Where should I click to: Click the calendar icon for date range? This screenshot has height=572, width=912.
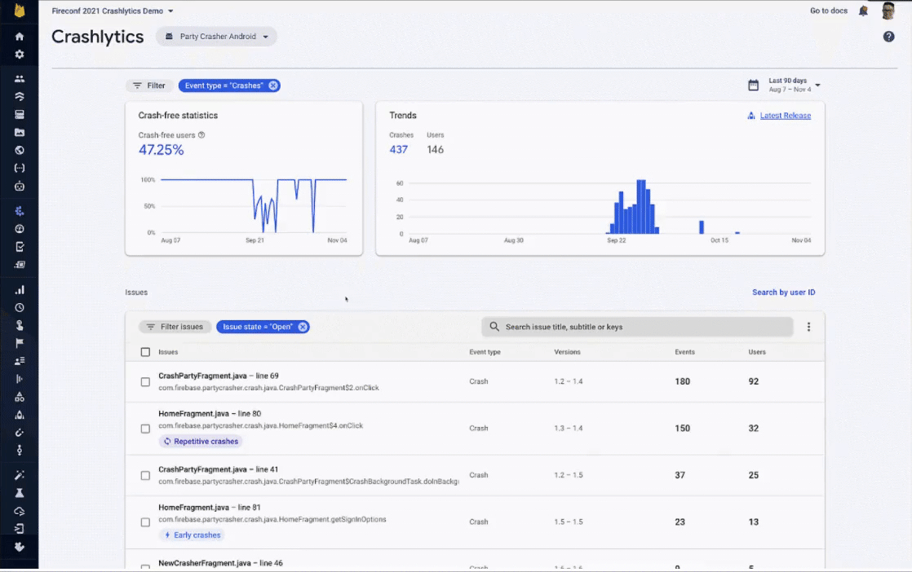click(753, 86)
